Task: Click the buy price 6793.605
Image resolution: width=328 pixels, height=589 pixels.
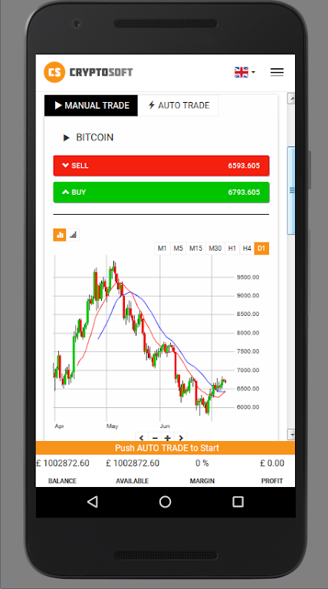Action: 244,192
